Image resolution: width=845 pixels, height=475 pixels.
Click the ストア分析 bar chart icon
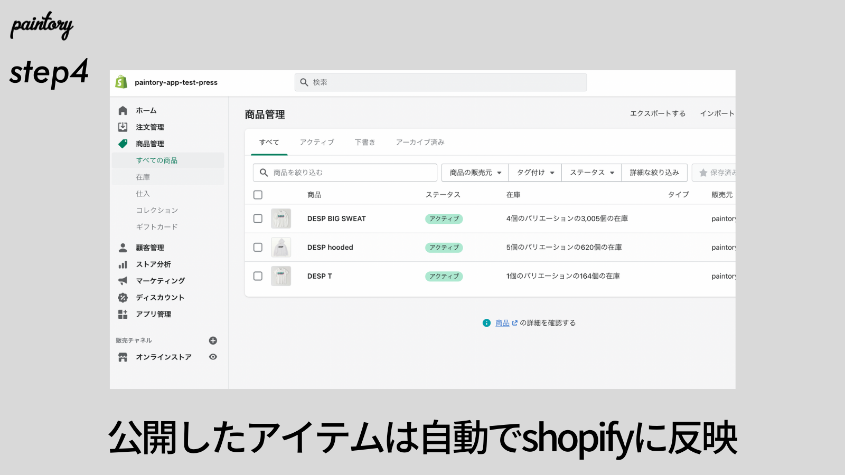[x=123, y=264]
